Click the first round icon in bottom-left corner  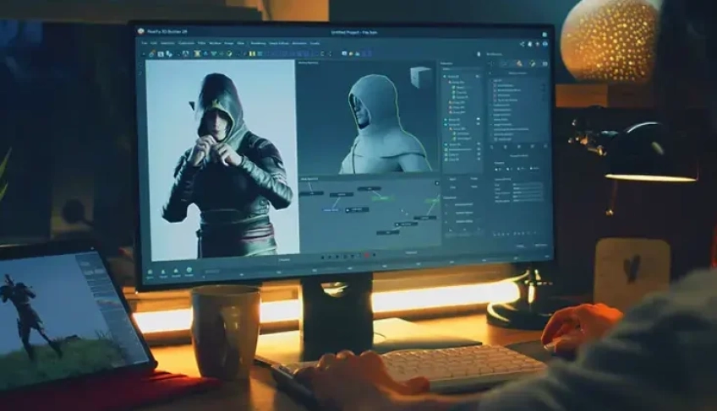click(x=151, y=271)
